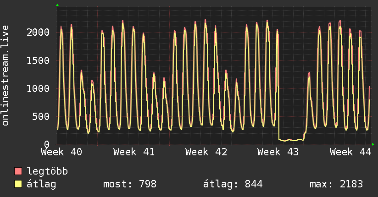Click the 1500 y-axis value
The height and width of the screenshot is (197, 378).
coord(38,60)
